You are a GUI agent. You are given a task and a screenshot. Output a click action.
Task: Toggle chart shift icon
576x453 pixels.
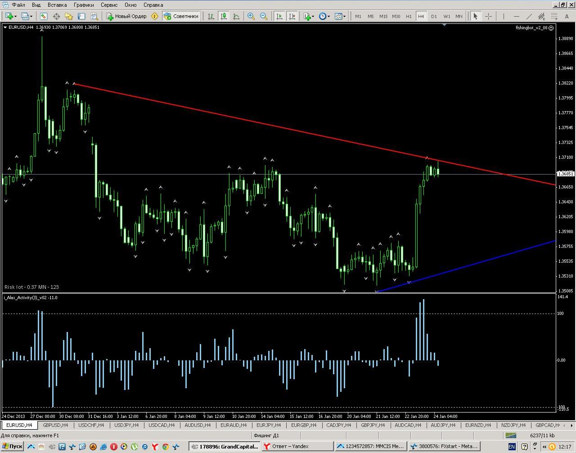292,16
